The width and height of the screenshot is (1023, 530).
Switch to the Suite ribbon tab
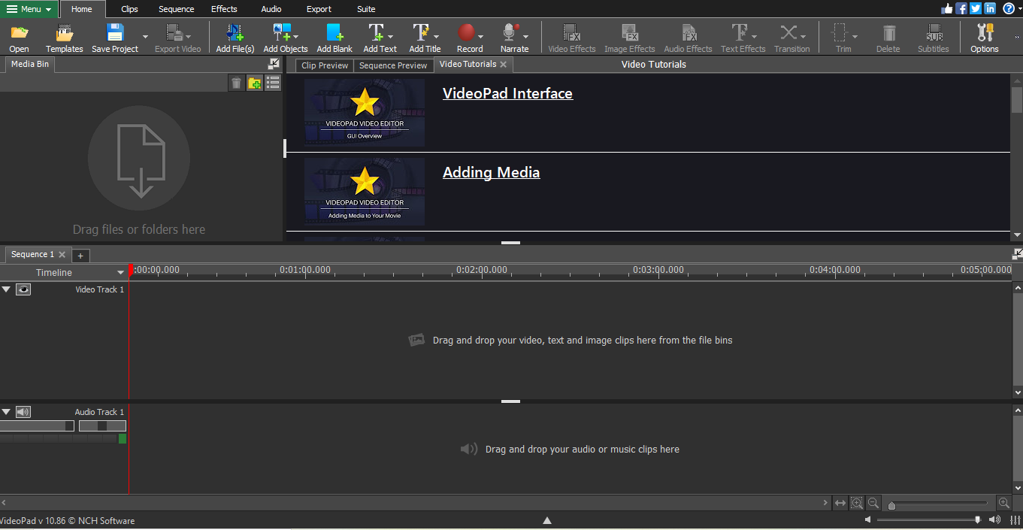tap(366, 9)
